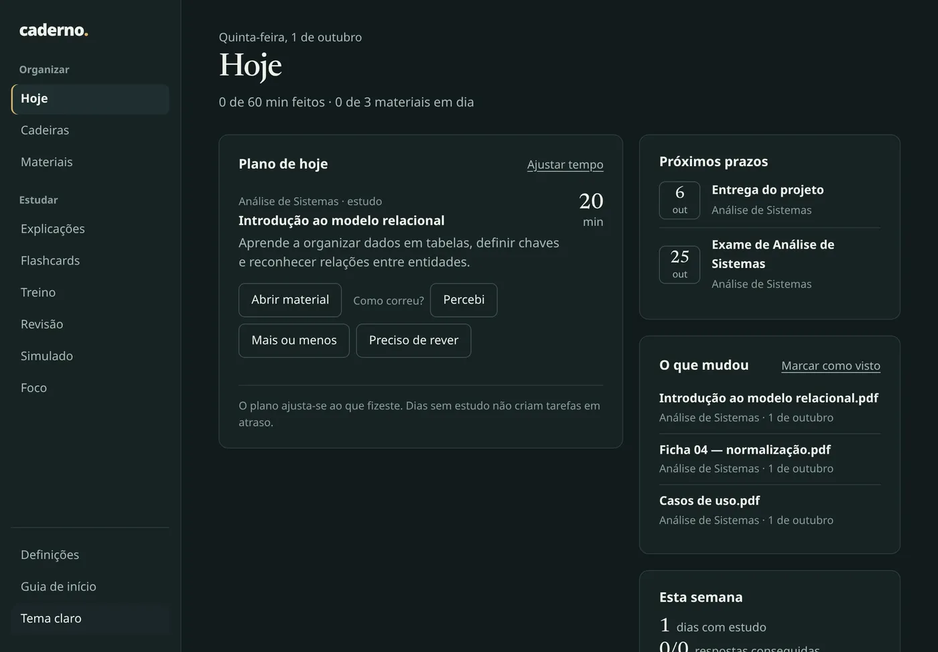Select Preciso de rever

tap(413, 340)
